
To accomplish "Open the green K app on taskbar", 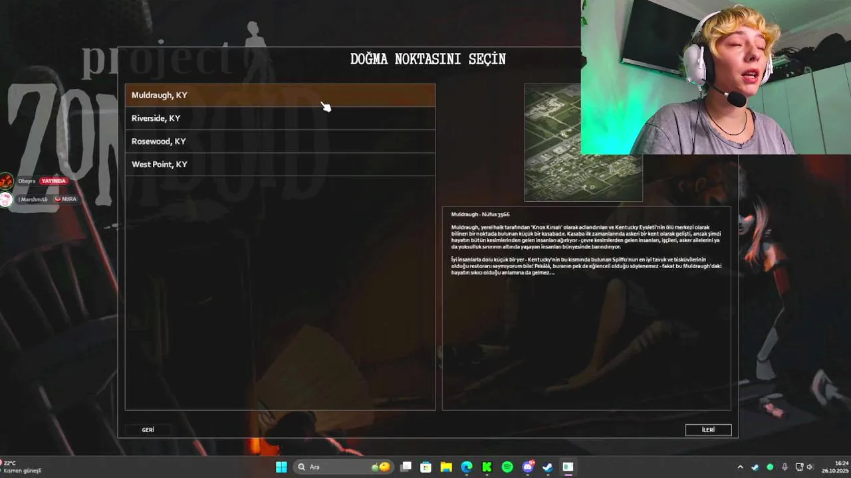I will 487,467.
